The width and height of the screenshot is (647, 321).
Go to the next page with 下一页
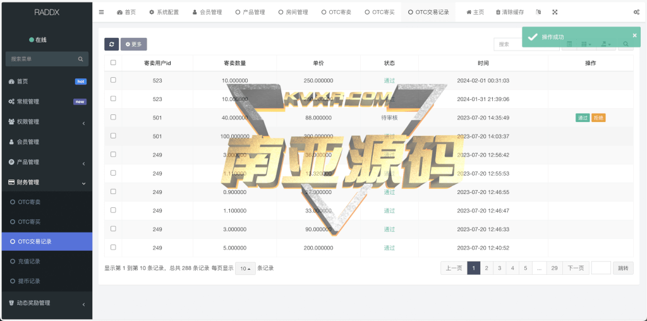576,268
